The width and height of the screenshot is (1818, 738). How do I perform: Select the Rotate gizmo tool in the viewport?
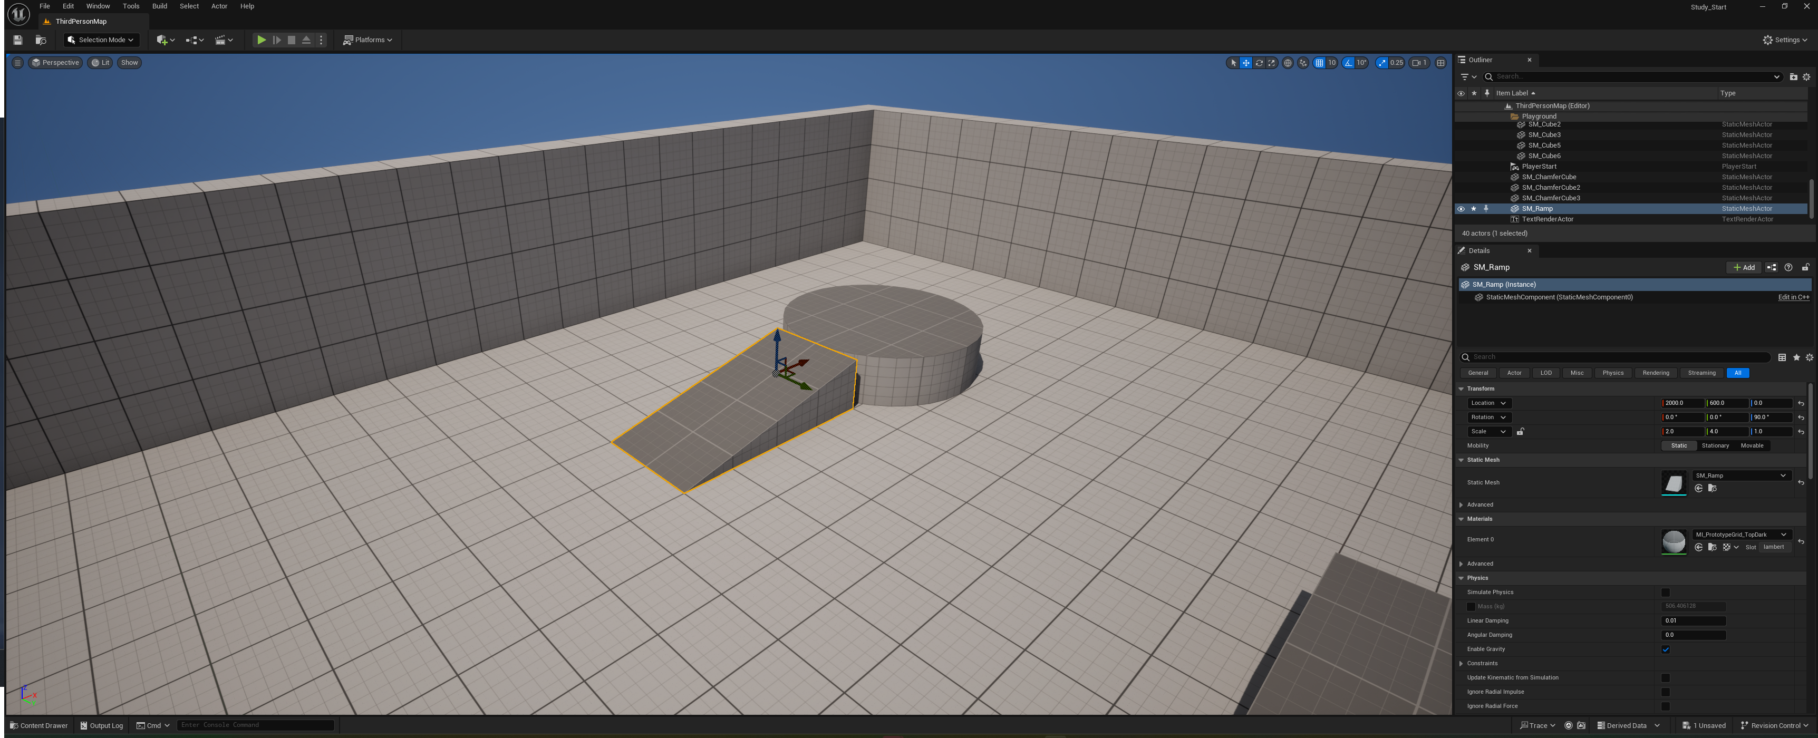point(1259,63)
